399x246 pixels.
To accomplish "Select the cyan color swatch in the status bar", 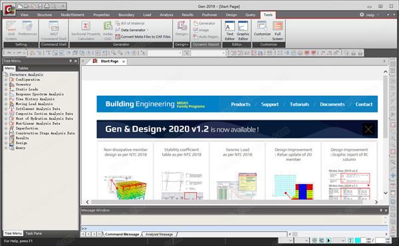I will 358,240.
